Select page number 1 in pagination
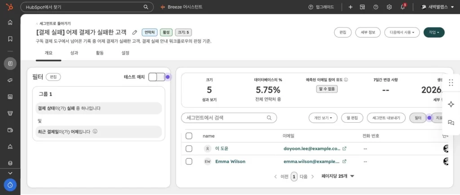This screenshot has width=460, height=195. (x=294, y=177)
